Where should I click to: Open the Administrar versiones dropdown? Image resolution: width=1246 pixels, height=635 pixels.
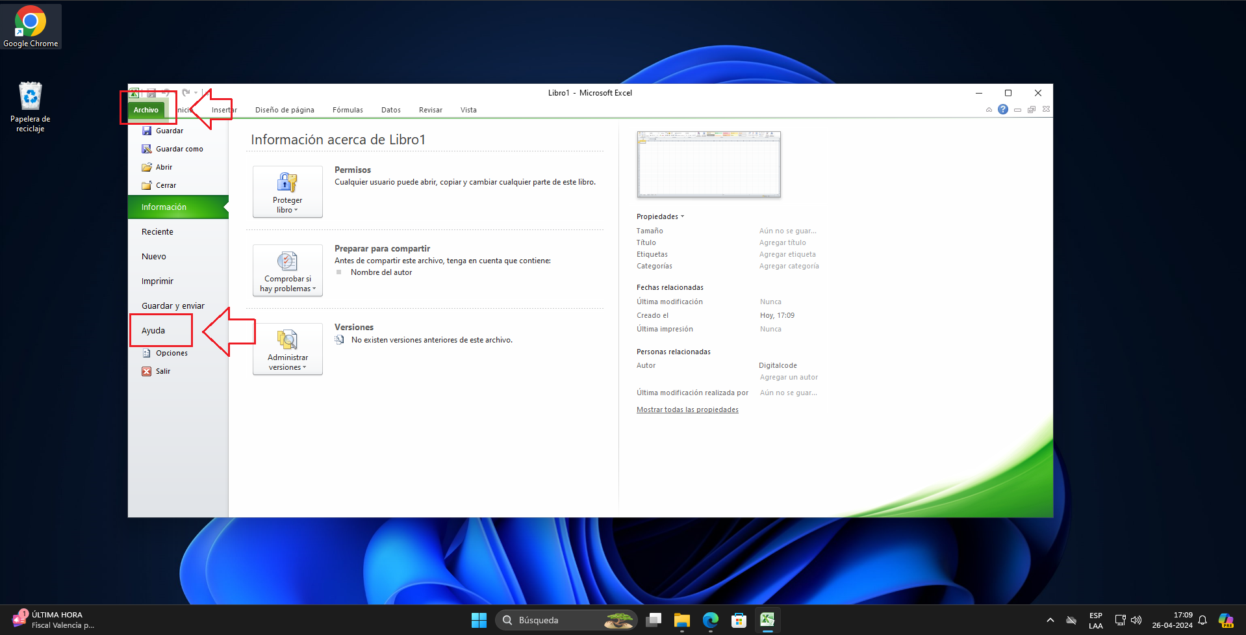pyautogui.click(x=288, y=349)
